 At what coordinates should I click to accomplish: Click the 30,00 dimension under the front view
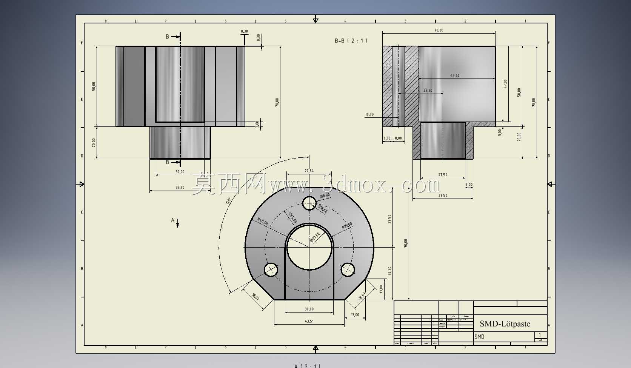point(180,172)
